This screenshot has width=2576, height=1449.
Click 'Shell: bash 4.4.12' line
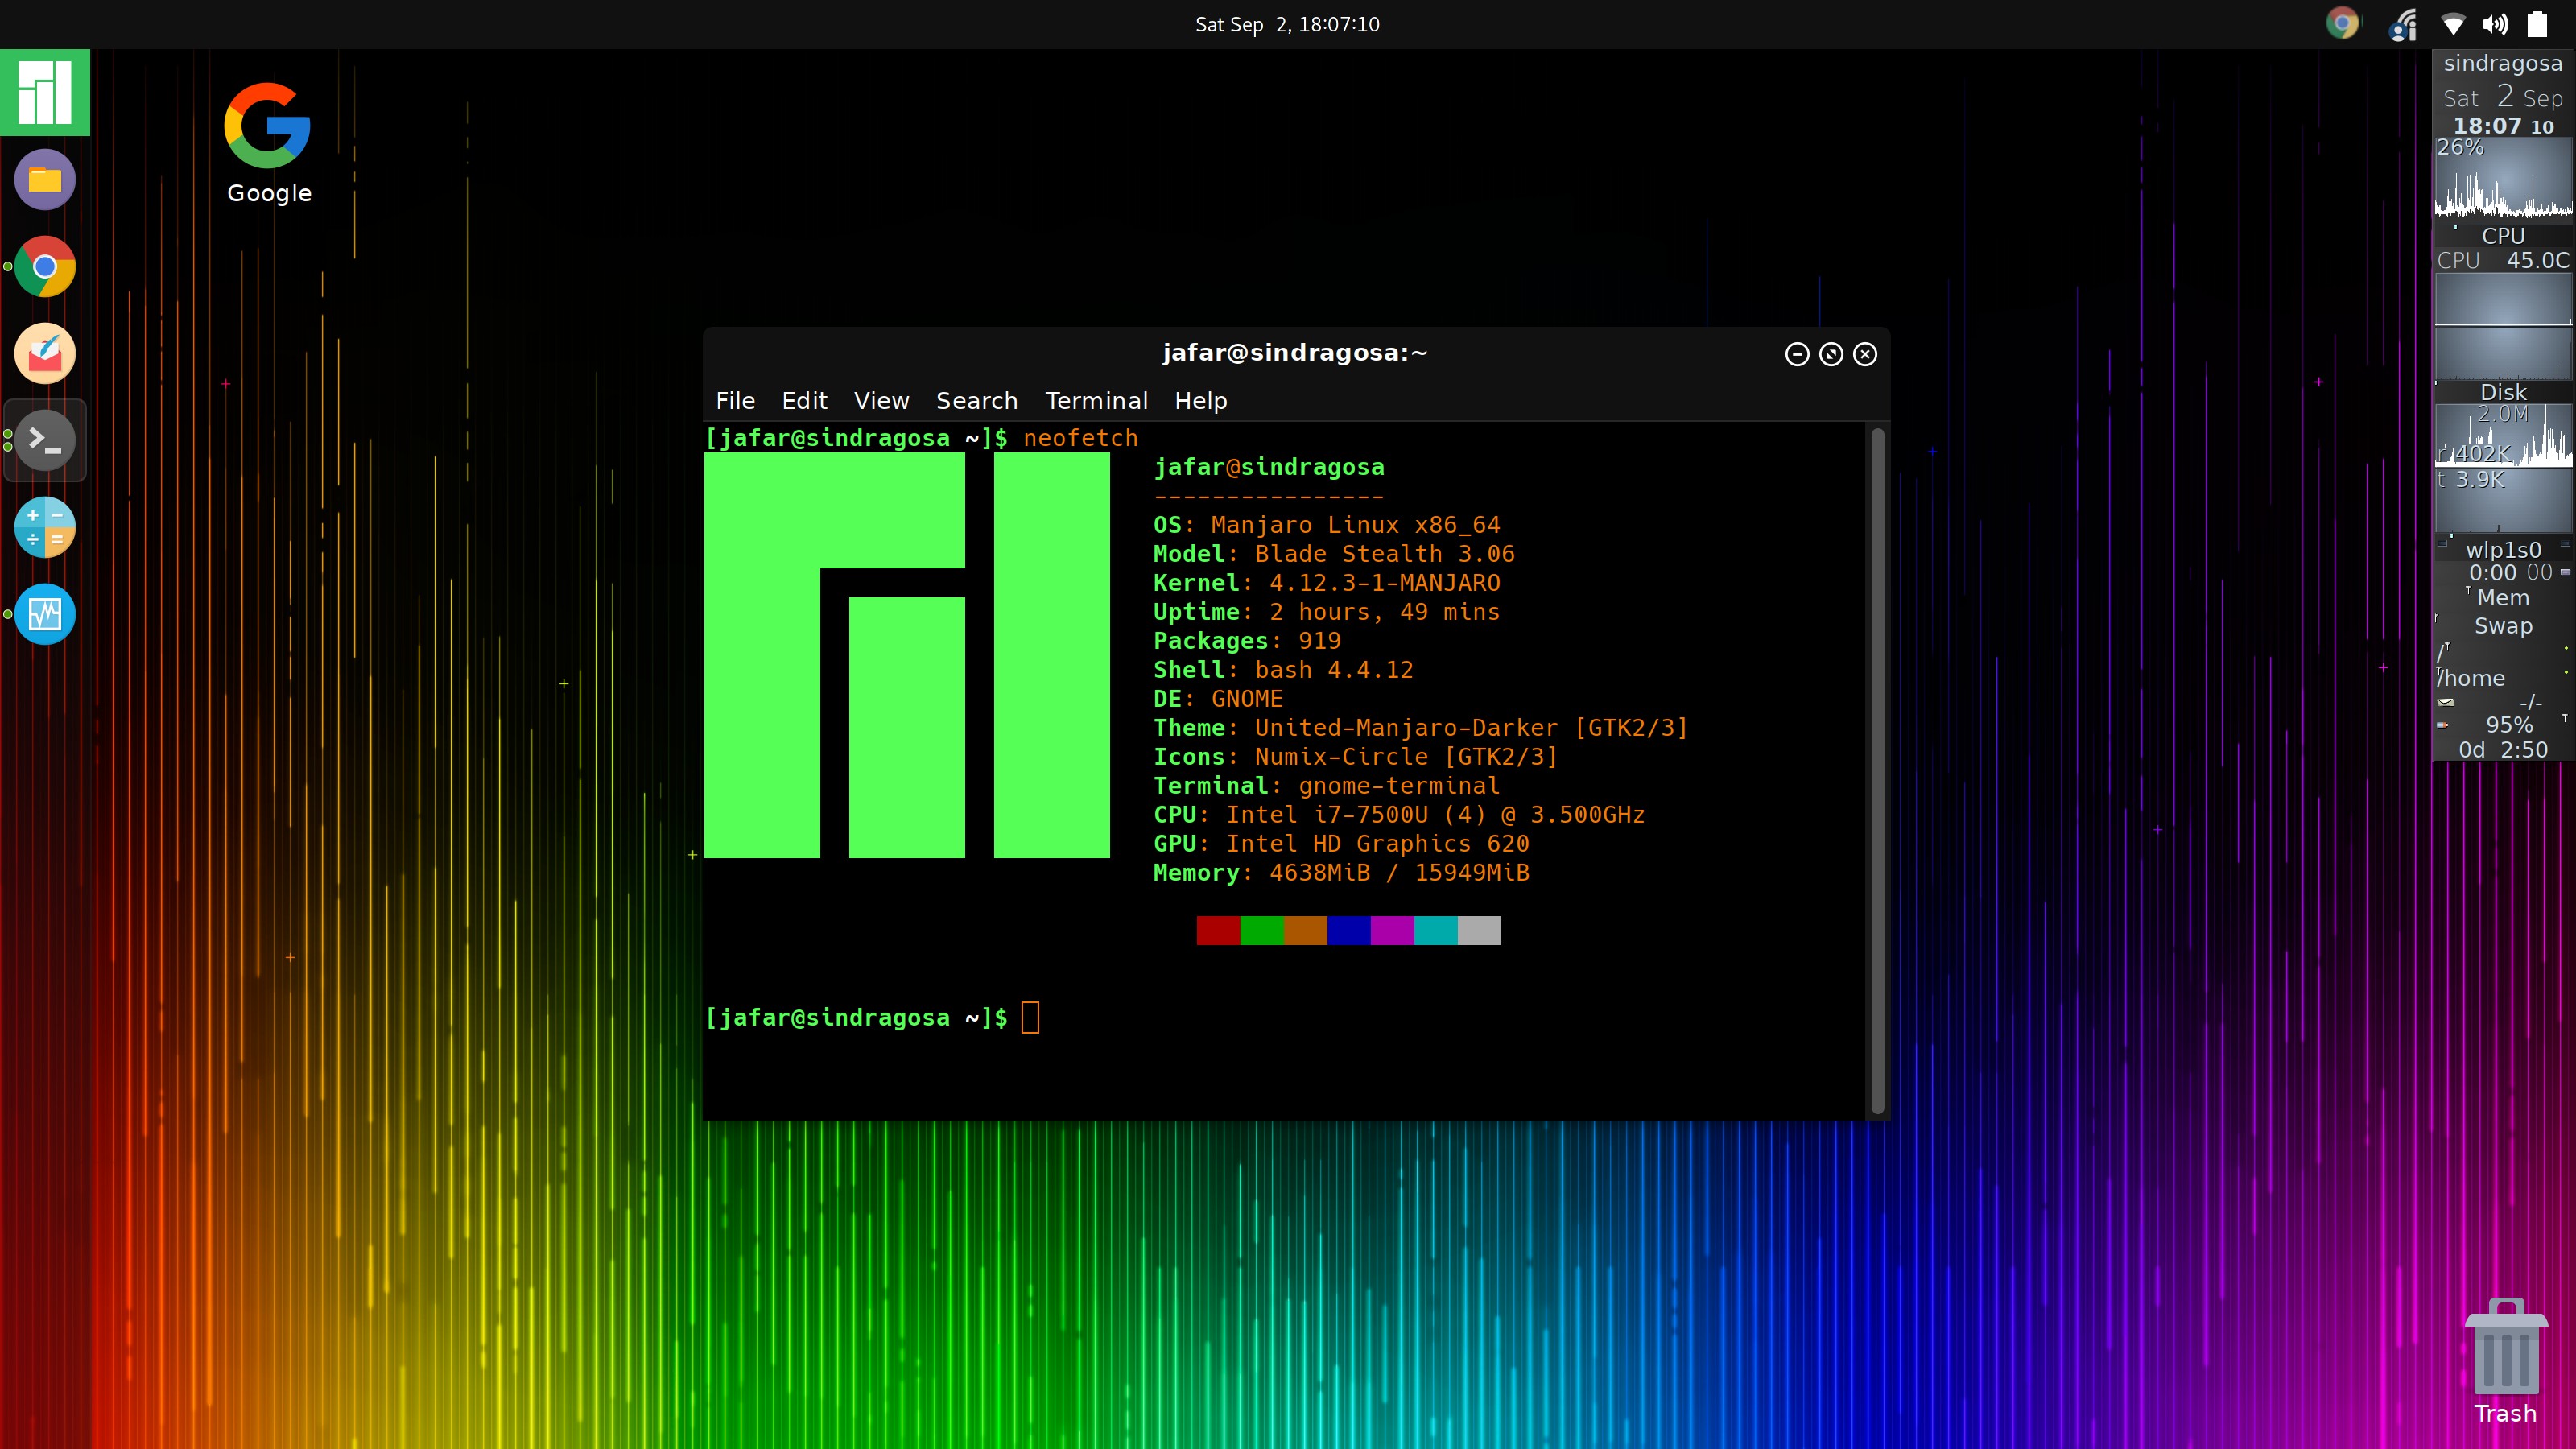click(x=1283, y=670)
